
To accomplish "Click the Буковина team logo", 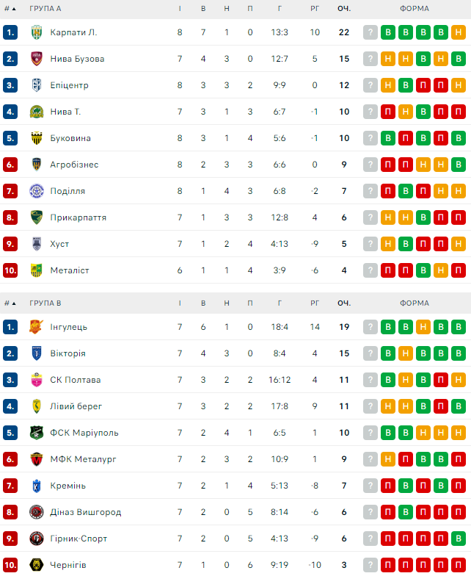I will (37, 138).
